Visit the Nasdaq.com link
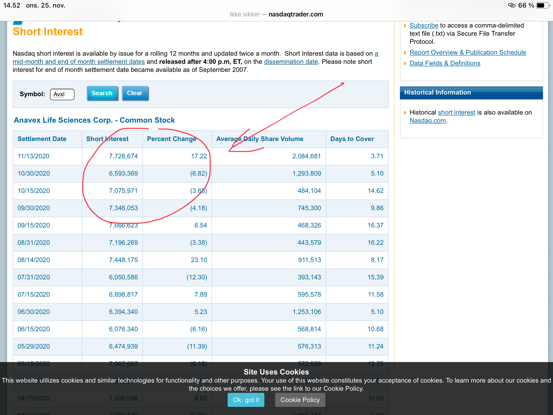 (x=427, y=121)
